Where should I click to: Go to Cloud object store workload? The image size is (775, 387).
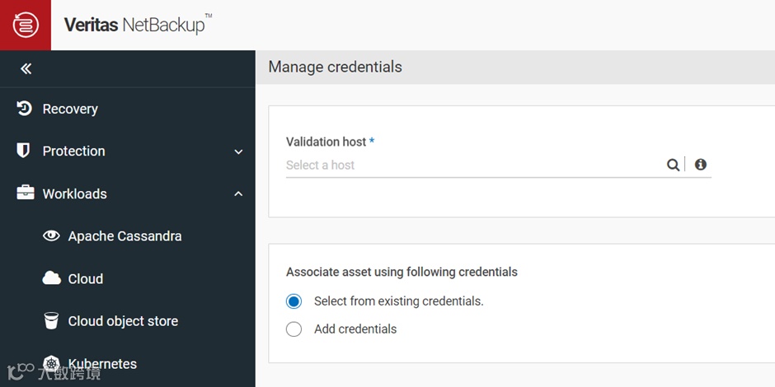[x=123, y=321]
